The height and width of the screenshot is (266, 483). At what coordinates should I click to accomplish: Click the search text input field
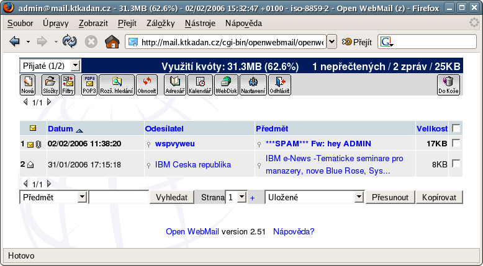(x=119, y=197)
